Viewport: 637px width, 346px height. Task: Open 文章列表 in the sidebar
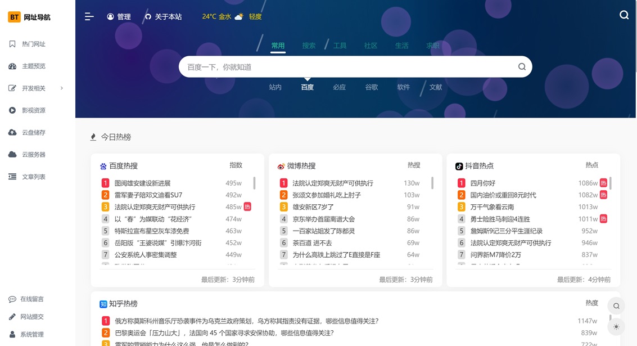pos(34,177)
